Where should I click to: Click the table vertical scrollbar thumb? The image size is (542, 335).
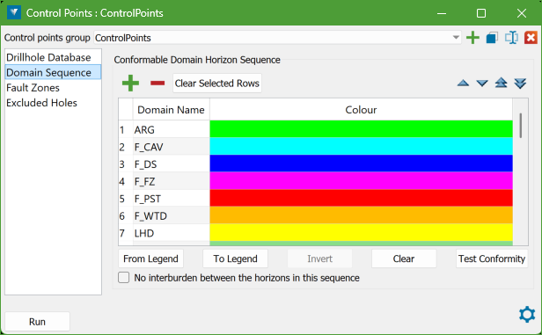point(520,126)
